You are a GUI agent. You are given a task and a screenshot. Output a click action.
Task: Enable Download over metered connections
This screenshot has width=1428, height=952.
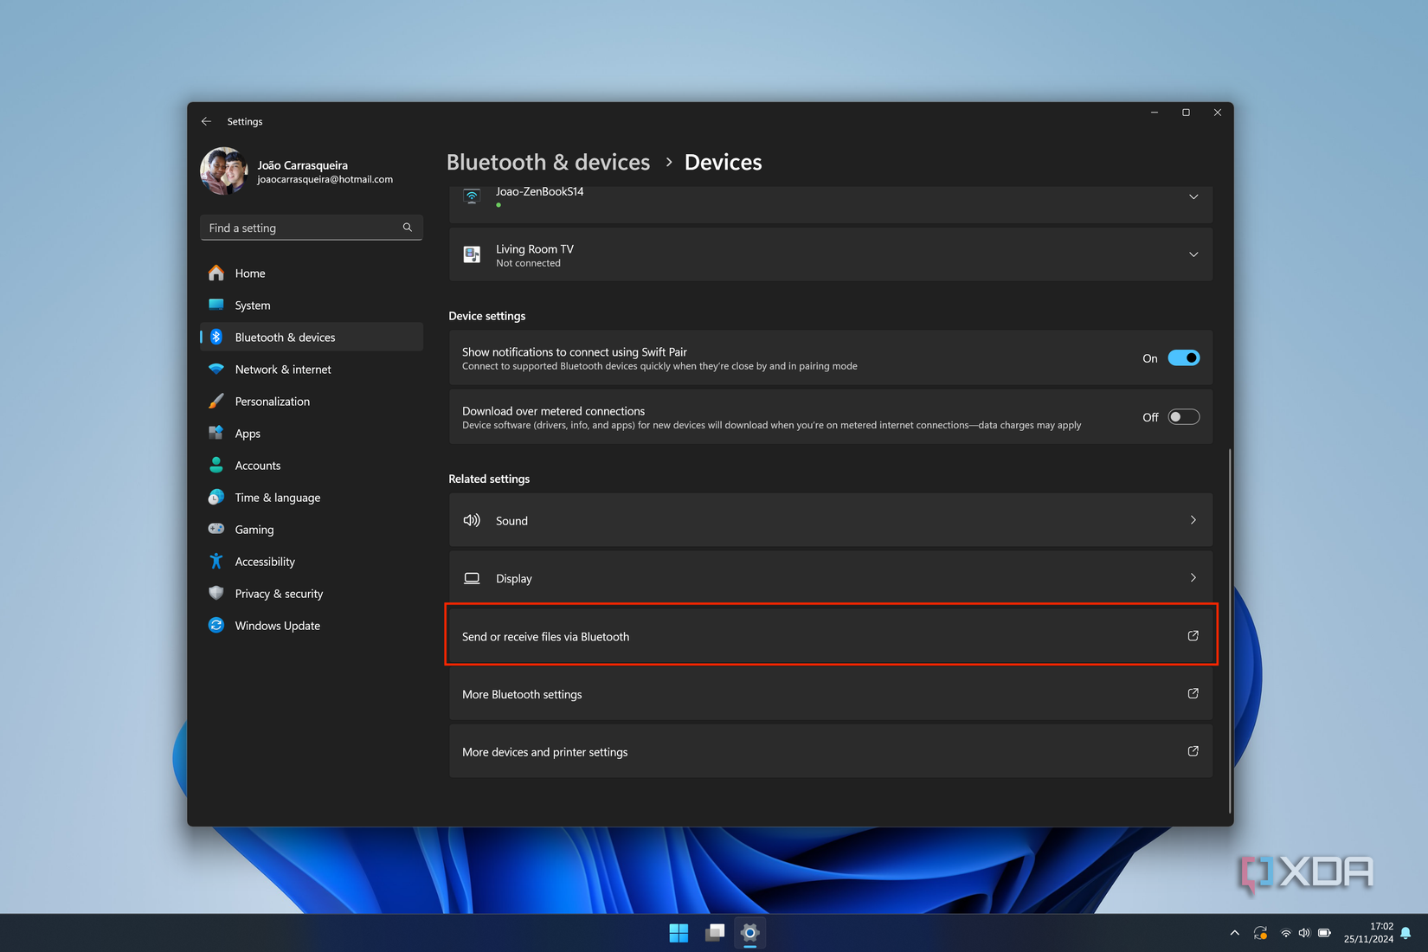pyautogui.click(x=1184, y=416)
